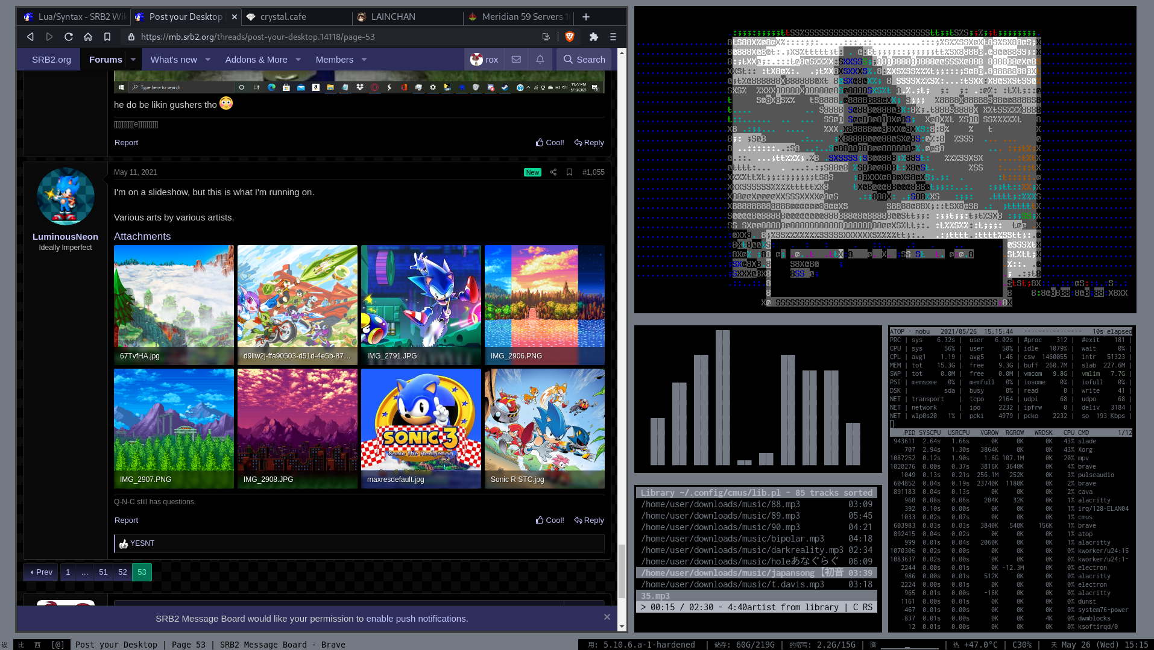This screenshot has height=650, width=1154.
Task: Select bipolar.mp3 in the cmus library
Action: 757,539
